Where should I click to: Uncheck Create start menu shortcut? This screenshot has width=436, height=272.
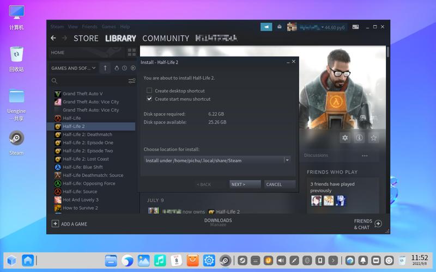point(149,98)
